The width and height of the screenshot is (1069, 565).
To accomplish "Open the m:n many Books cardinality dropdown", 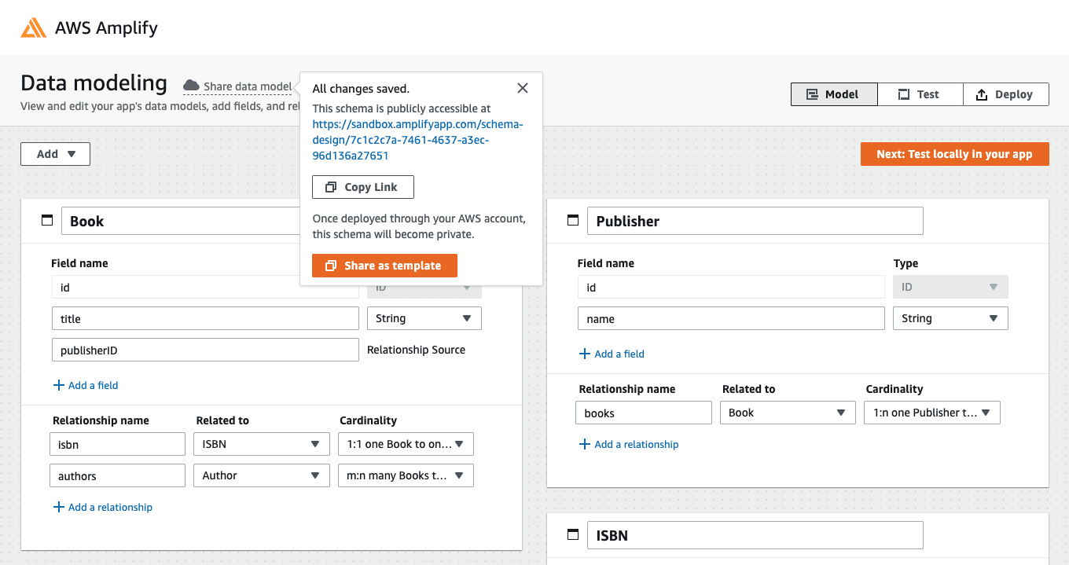I will coord(406,475).
